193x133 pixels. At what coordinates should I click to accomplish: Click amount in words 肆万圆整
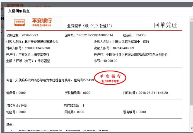point(44,61)
